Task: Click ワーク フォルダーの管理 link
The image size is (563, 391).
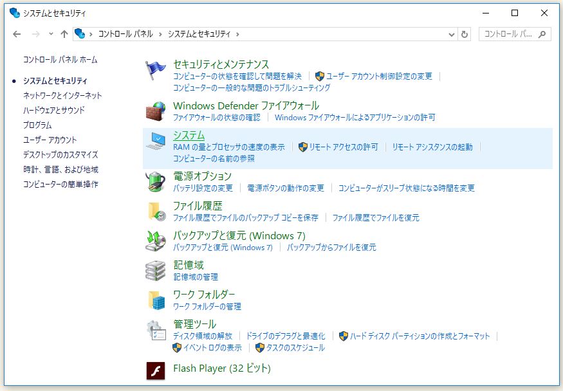Action: coord(207,307)
